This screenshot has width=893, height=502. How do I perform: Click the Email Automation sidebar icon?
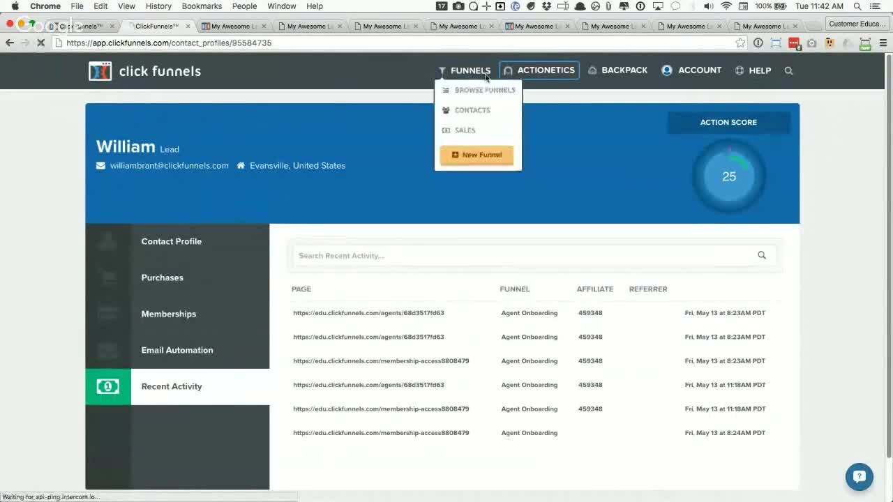click(107, 350)
